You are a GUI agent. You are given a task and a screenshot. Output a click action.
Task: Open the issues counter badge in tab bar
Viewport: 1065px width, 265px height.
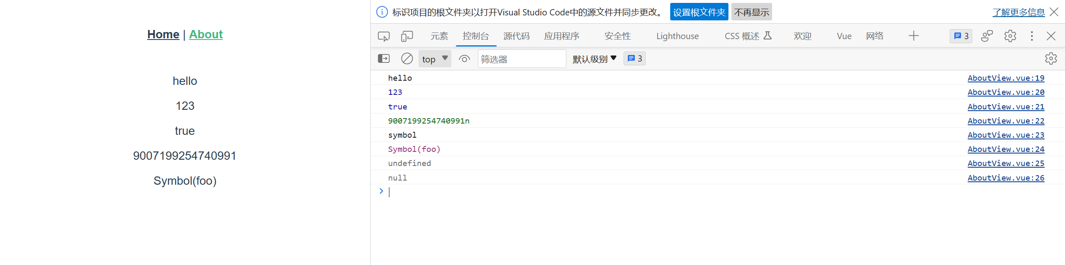tap(961, 36)
